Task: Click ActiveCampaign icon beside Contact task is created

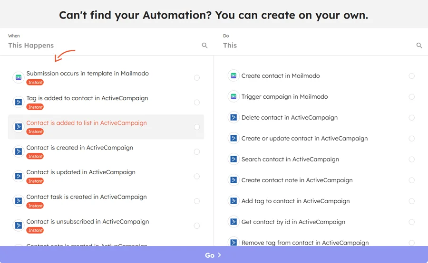Action: coord(18,201)
